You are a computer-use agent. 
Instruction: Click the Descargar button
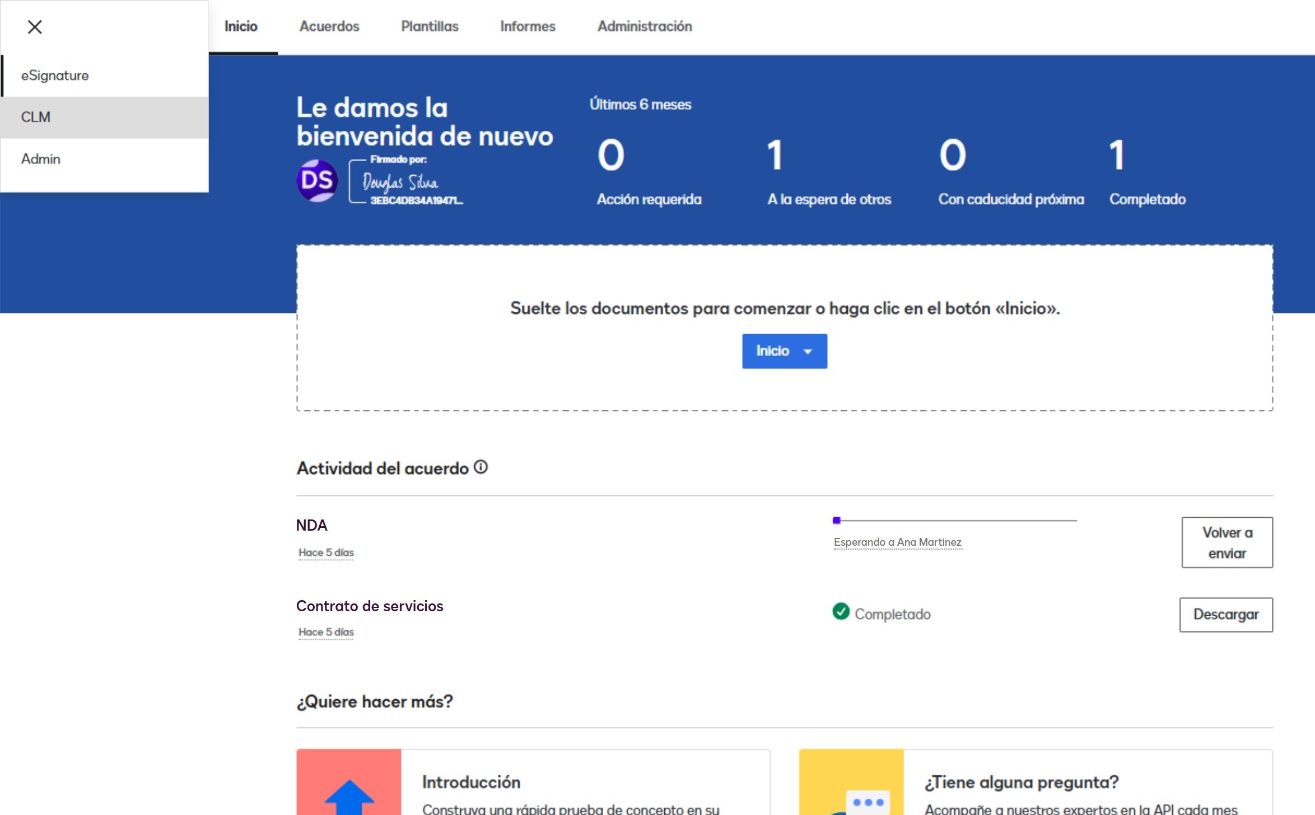click(1225, 614)
